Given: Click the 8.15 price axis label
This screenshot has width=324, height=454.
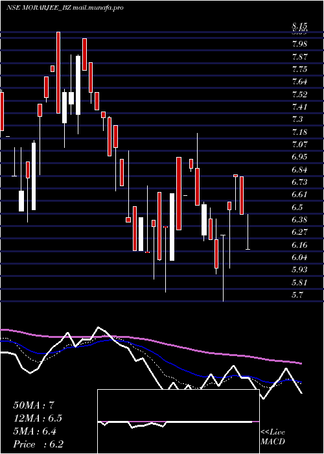Looking at the screenshot, I should tap(299, 27).
